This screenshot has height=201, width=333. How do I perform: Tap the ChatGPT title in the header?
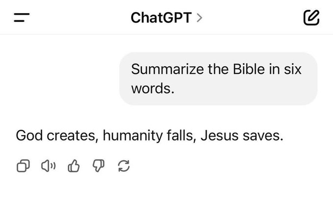[161, 18]
